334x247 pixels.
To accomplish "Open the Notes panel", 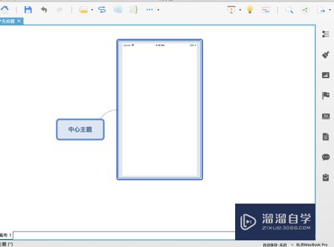I will click(x=325, y=137).
